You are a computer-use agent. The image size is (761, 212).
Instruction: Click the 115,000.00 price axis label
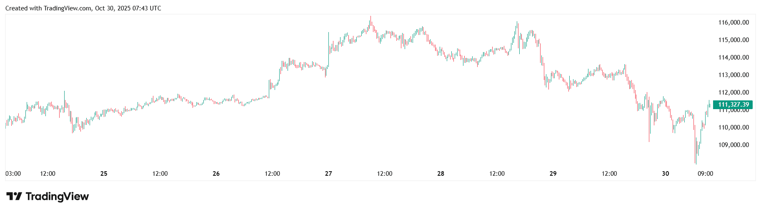point(733,40)
